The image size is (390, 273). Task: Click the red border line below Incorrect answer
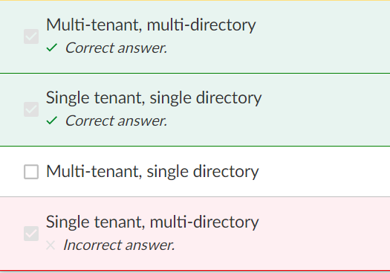coord(195,270)
